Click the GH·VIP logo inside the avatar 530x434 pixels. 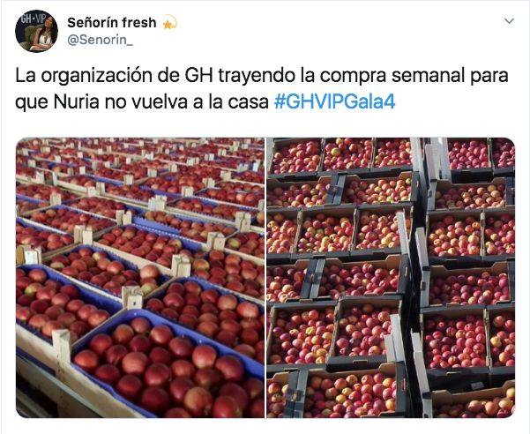tap(33, 19)
